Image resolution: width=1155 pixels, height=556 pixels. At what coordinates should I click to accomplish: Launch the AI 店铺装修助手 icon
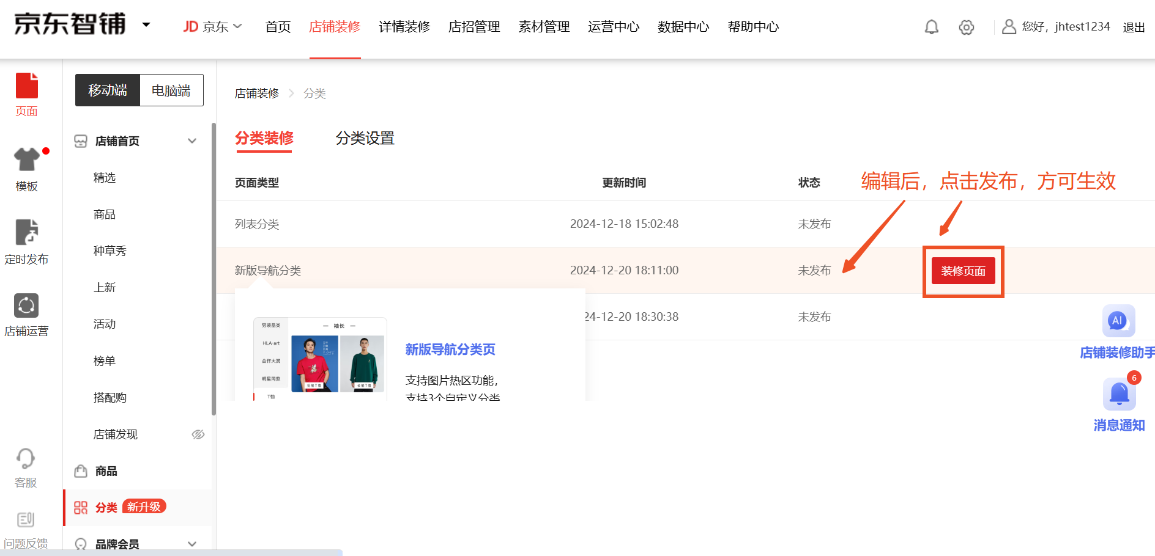pyautogui.click(x=1118, y=321)
